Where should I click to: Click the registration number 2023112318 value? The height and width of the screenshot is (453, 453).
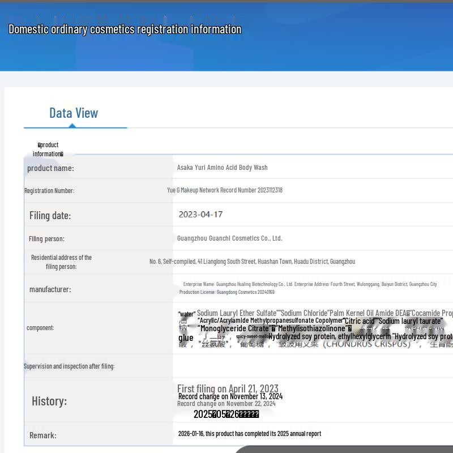(224, 190)
